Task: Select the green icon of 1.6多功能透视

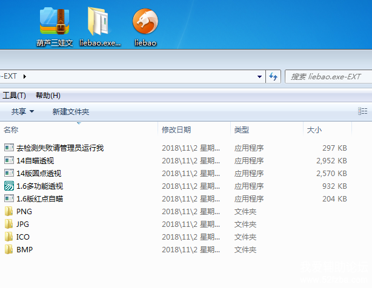Action: (9, 186)
